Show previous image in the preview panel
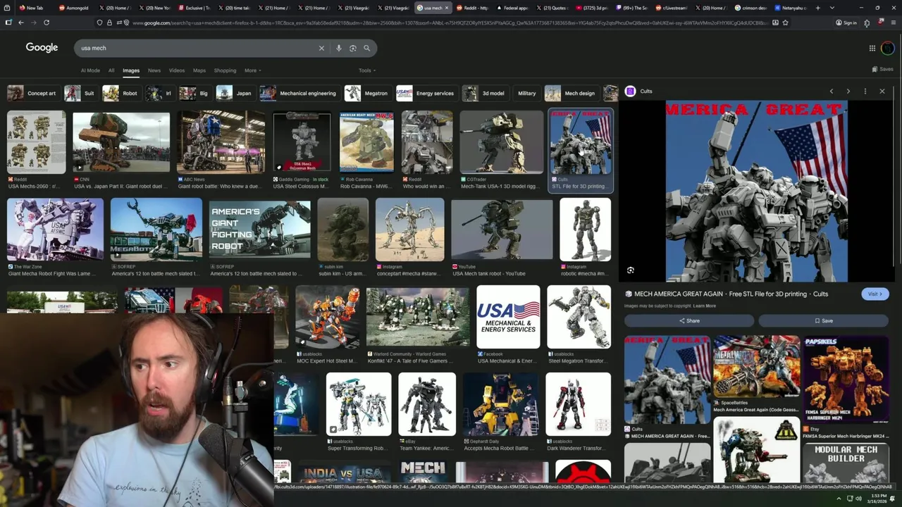902x507 pixels. 831,91
